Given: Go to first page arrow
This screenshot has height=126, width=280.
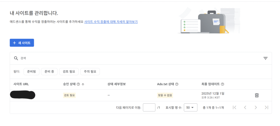Looking at the screenshot, I should point(234,107).
